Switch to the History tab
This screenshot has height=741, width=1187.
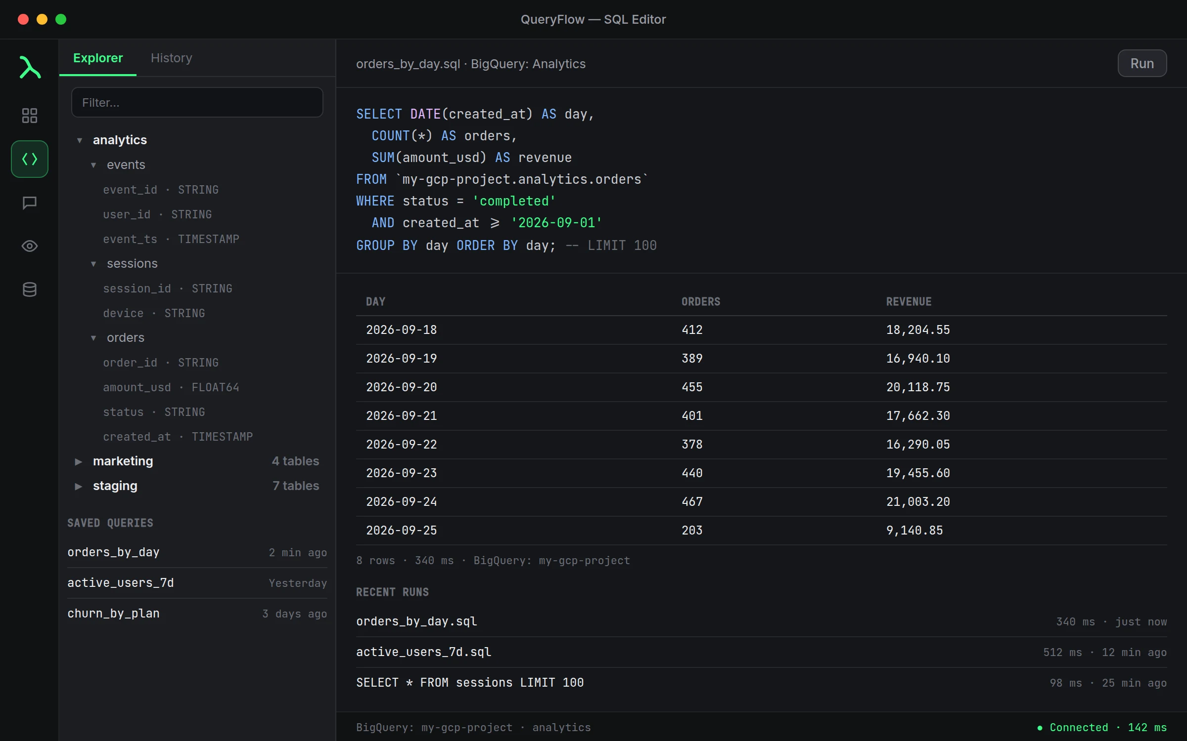coord(171,58)
